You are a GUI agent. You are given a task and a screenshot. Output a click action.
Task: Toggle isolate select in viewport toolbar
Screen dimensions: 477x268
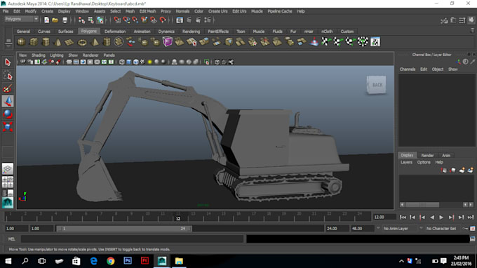207,62
